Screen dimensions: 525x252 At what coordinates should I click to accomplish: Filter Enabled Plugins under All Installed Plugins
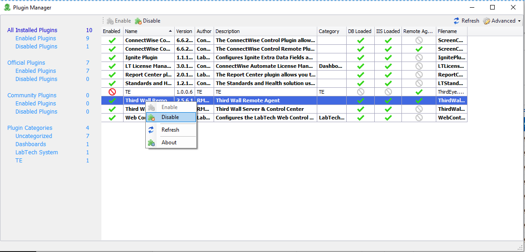[x=35, y=38]
